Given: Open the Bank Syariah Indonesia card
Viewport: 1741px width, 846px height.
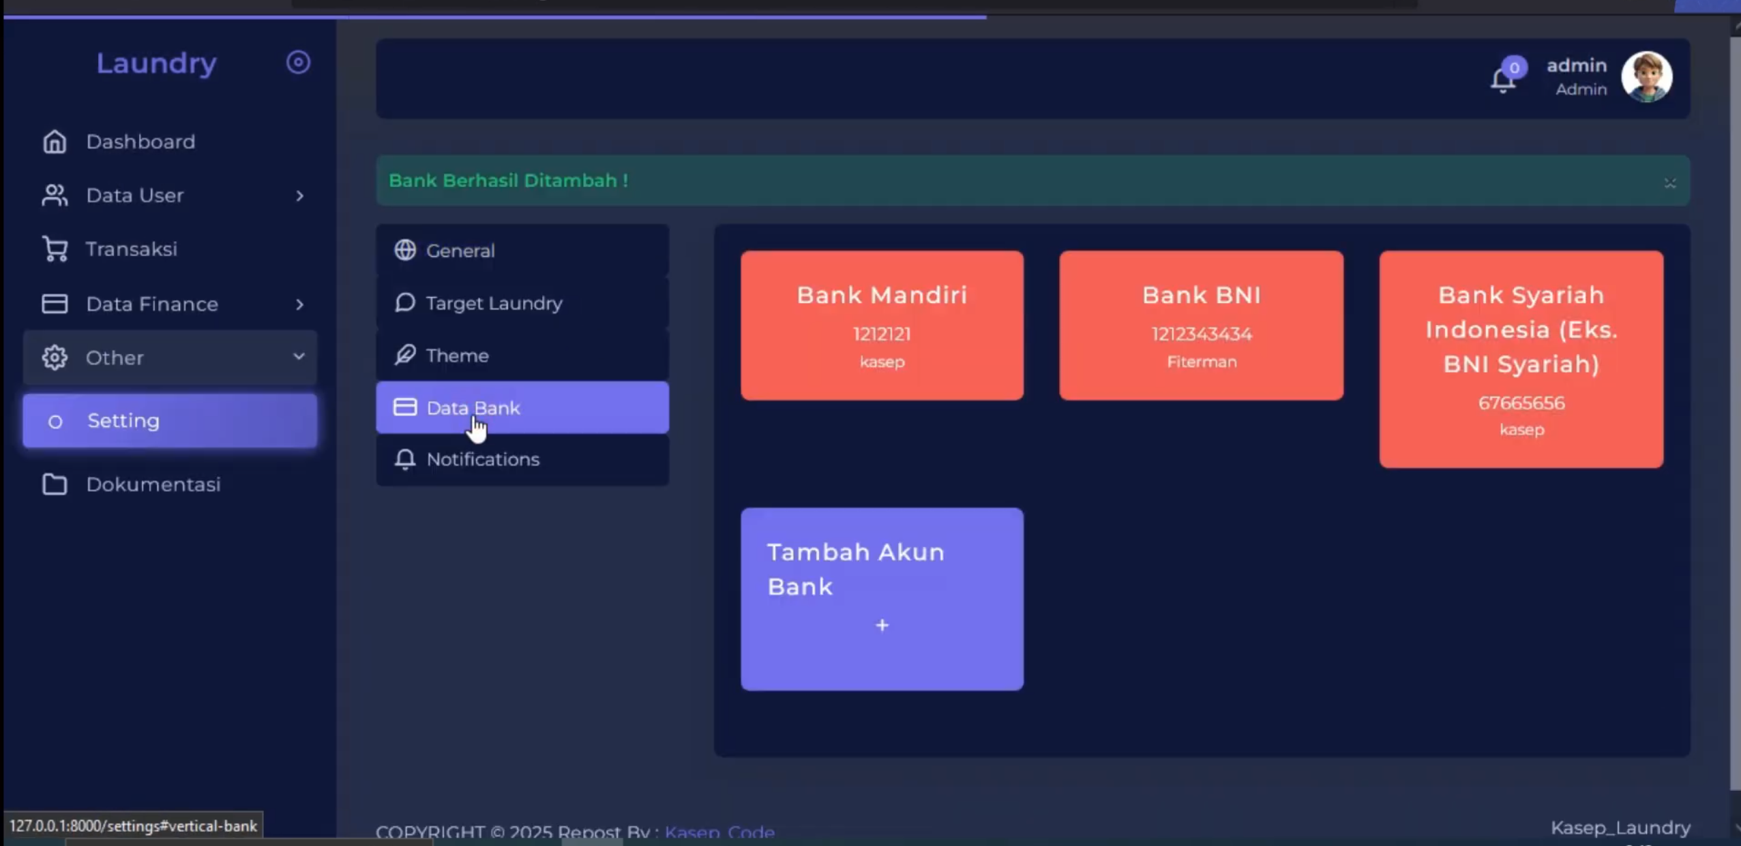Looking at the screenshot, I should pos(1521,360).
